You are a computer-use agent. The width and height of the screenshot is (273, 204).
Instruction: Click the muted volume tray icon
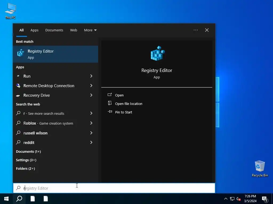(239, 199)
